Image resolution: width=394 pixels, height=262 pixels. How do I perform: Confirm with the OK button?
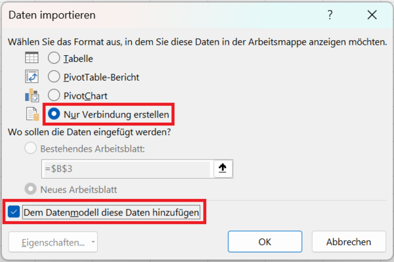265,242
